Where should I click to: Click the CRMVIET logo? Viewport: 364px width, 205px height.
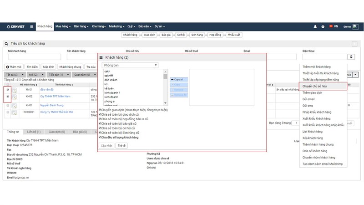pyautogui.click(x=15, y=27)
